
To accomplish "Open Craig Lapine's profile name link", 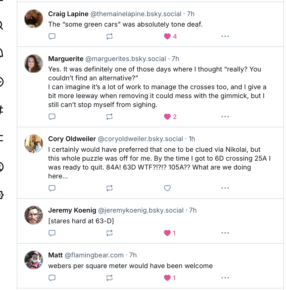I will pos(68,14).
